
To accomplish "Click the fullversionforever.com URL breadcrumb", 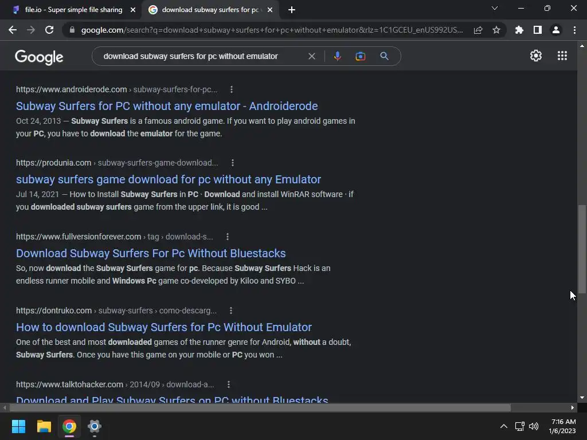I will 114,237.
